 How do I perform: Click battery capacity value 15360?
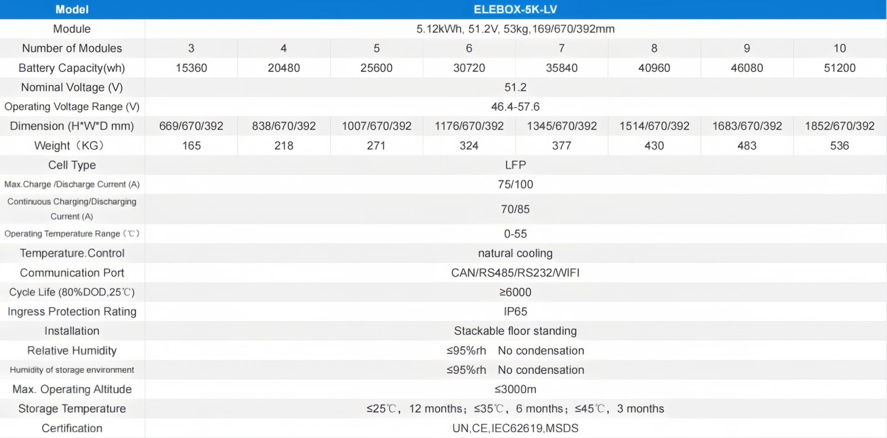point(191,68)
